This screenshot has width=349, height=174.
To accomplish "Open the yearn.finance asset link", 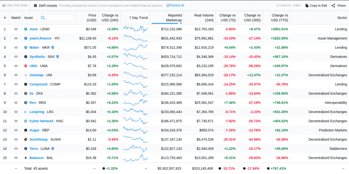I will 40,38.
